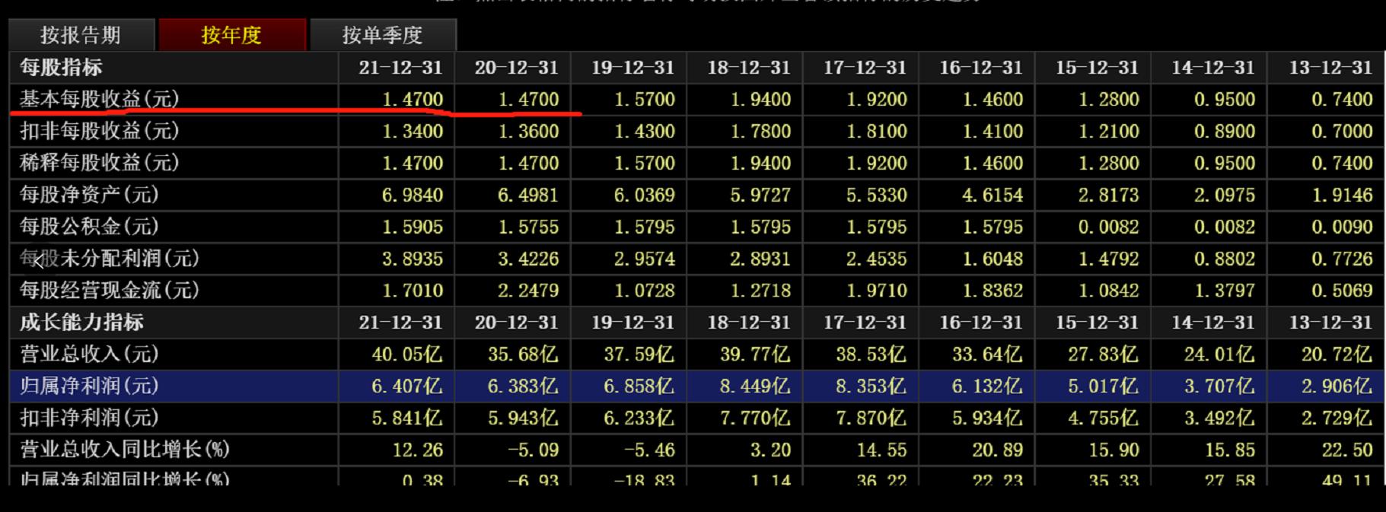Select the 营业总收入同比增长(%) row label

[x=125, y=450]
